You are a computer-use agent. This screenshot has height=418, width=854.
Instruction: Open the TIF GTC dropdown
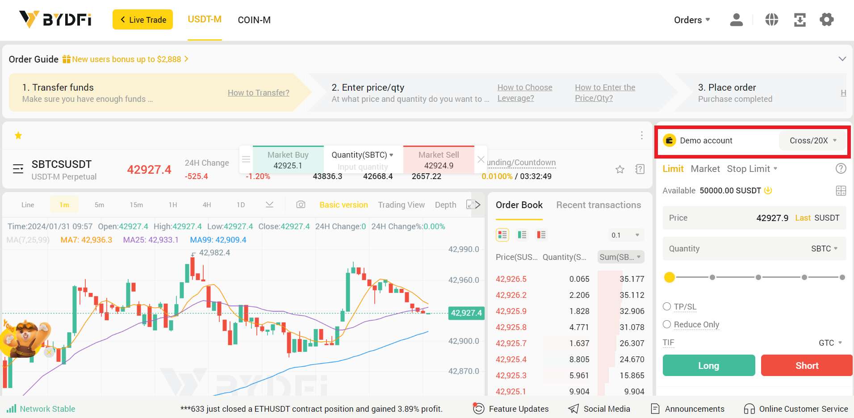830,343
